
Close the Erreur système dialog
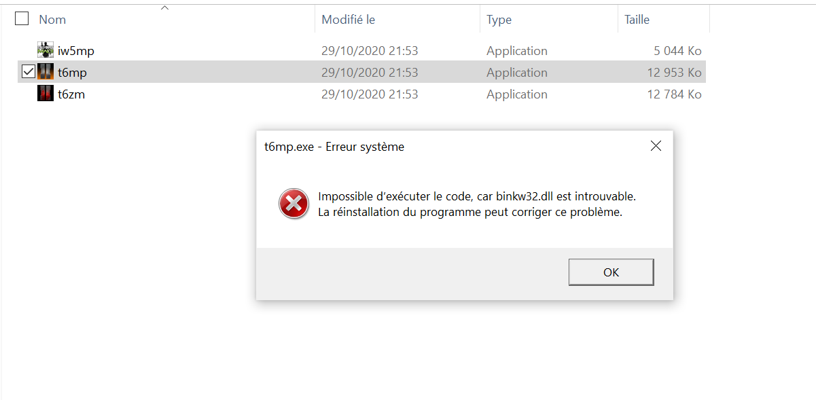[x=656, y=146]
